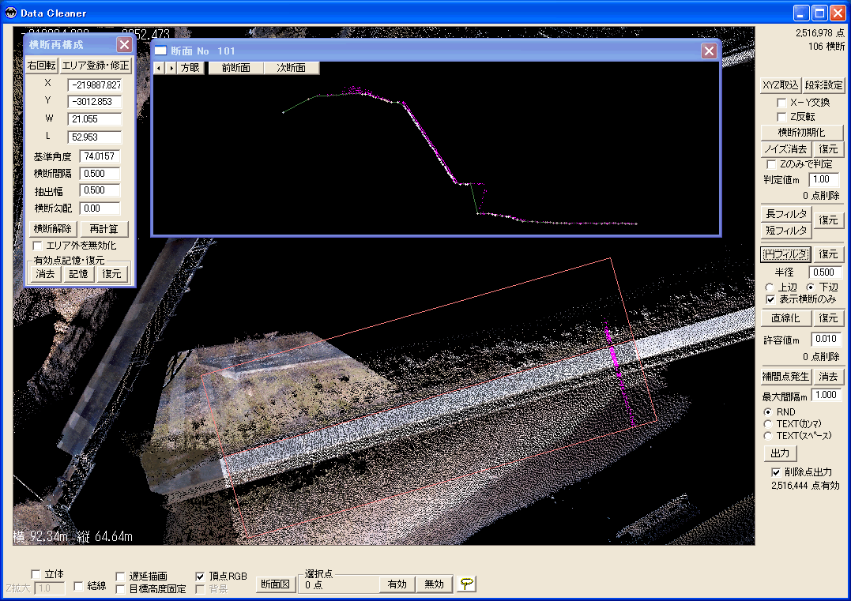Viewport: 851px width, 601px height.
Task: Click the Data Cleaner title bar icon
Action: 11,13
